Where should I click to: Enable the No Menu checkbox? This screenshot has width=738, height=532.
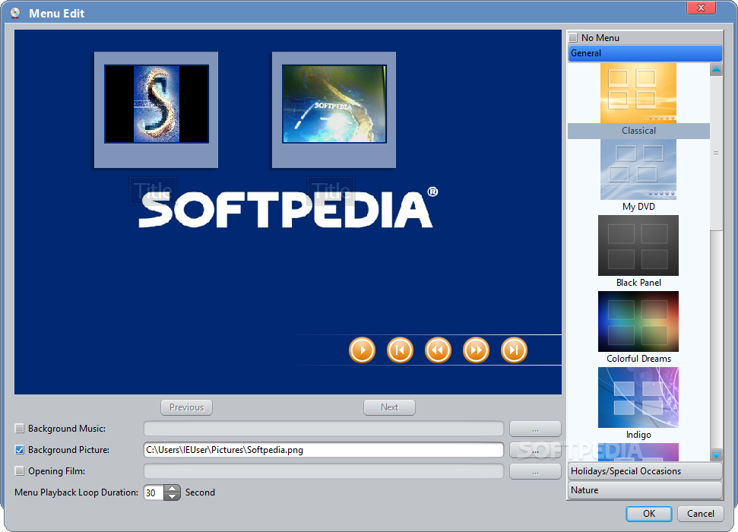pos(573,38)
